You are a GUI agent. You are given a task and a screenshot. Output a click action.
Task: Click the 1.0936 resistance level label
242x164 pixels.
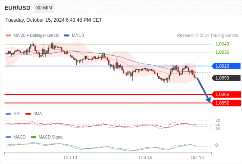pos(222,52)
